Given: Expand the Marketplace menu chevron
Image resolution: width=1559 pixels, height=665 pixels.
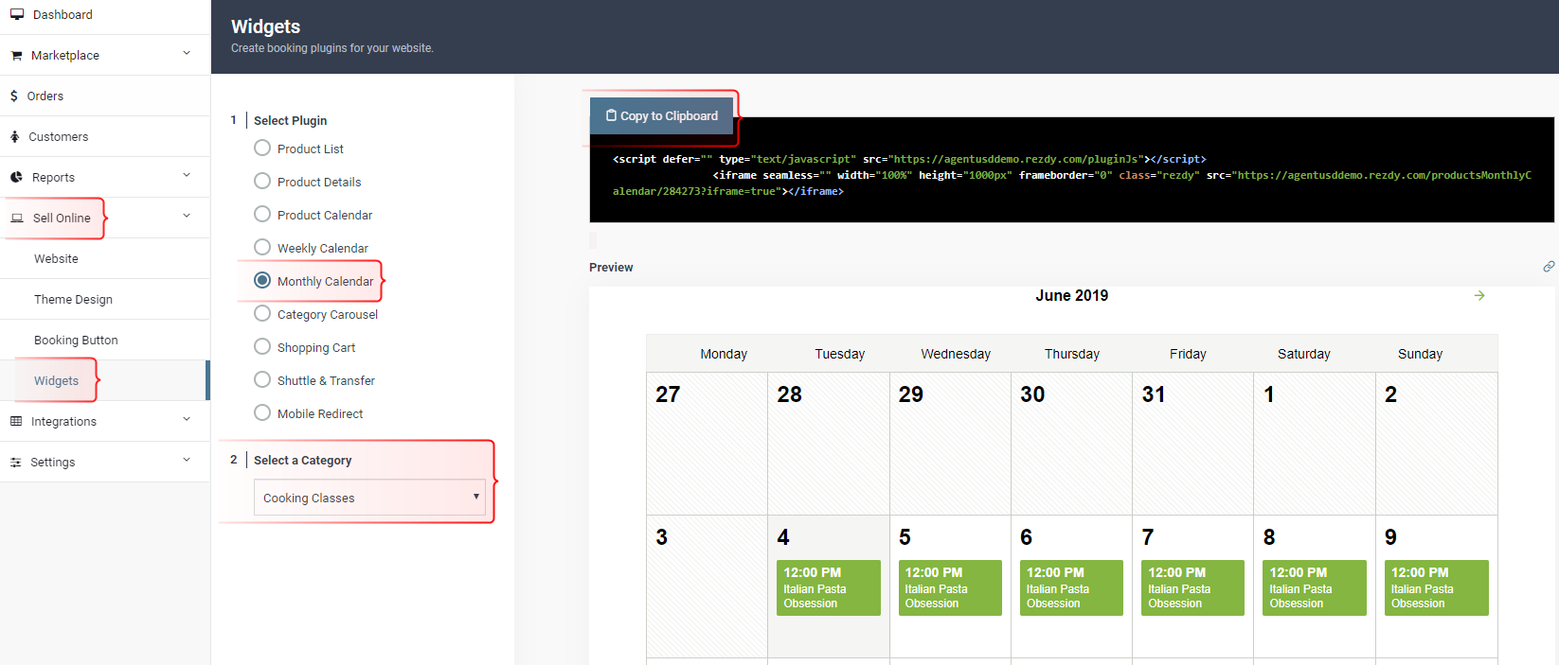Looking at the screenshot, I should [187, 53].
